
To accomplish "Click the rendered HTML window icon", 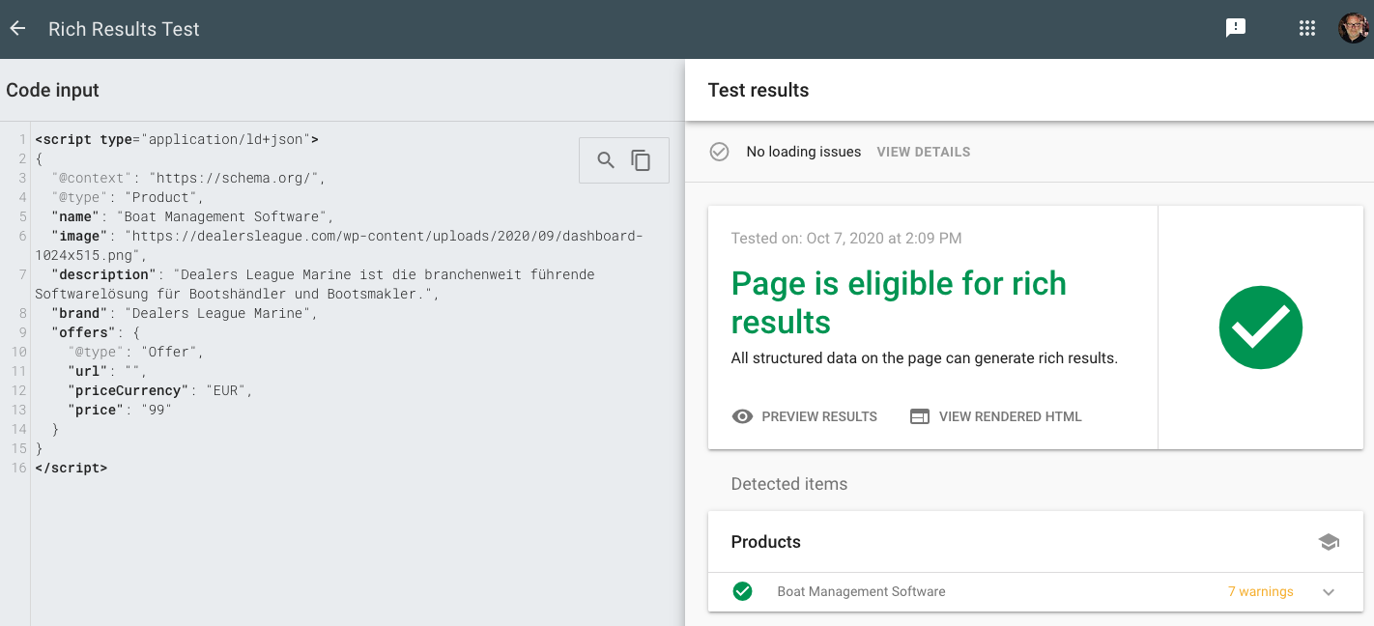I will 920,416.
